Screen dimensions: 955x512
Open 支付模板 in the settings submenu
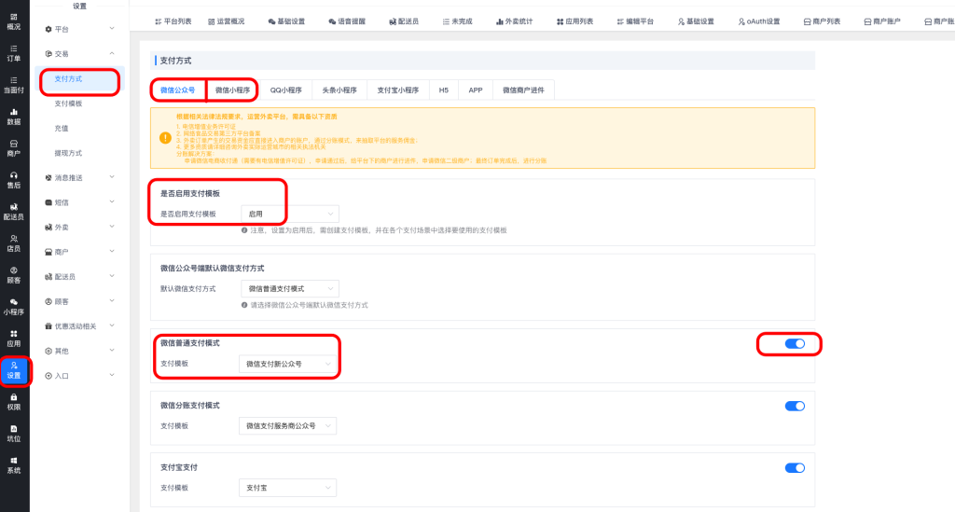click(x=69, y=104)
